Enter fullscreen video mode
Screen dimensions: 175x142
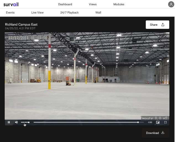point(166,122)
